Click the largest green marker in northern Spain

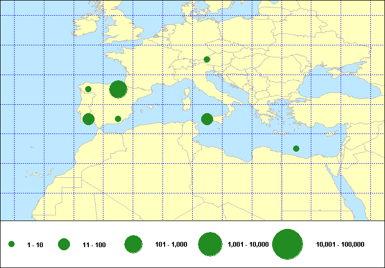119,89
